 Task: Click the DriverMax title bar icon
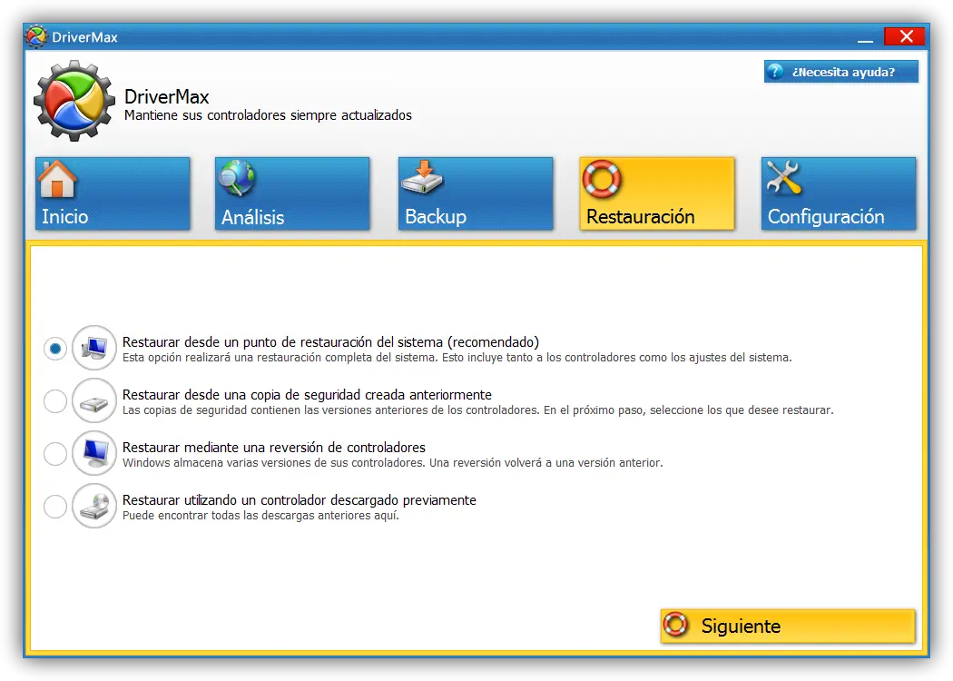(36, 36)
